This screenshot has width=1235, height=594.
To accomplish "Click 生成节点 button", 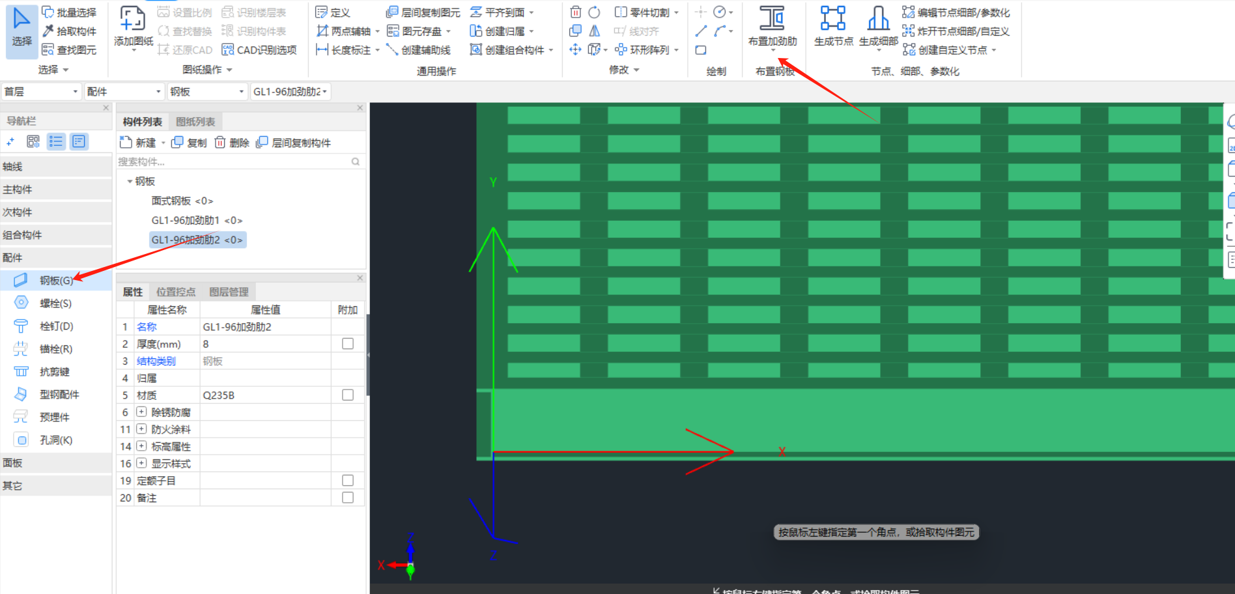I will point(833,28).
